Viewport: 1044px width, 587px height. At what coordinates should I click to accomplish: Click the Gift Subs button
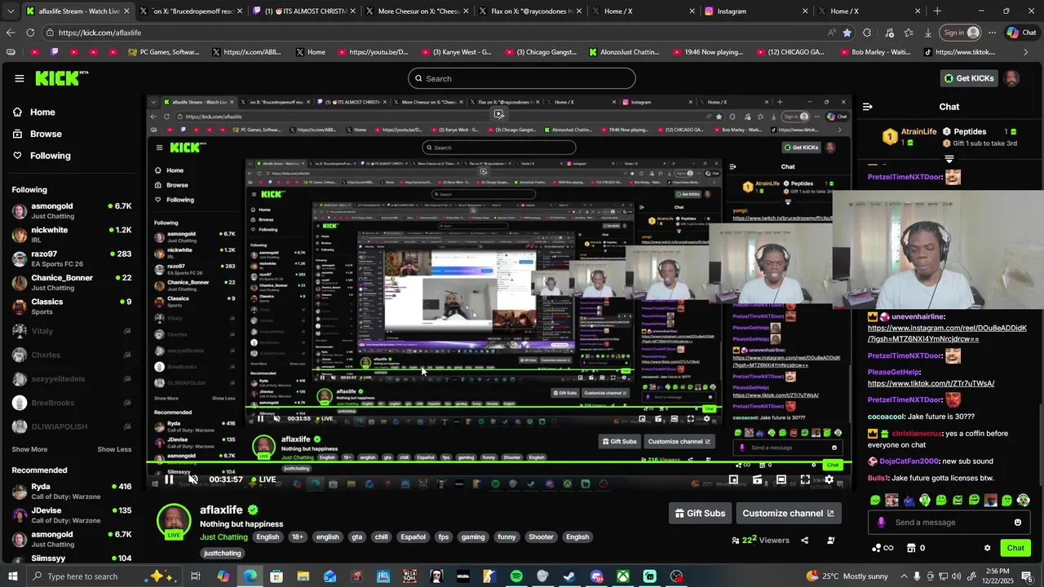700,513
